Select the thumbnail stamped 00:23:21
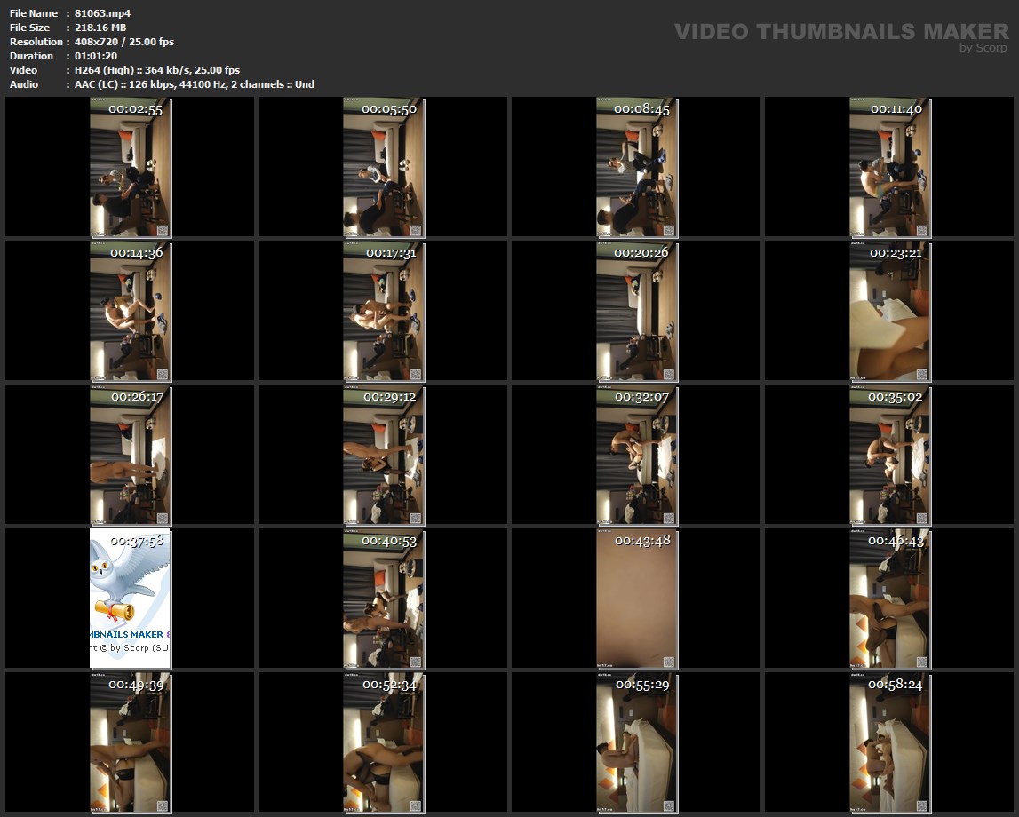 point(889,311)
